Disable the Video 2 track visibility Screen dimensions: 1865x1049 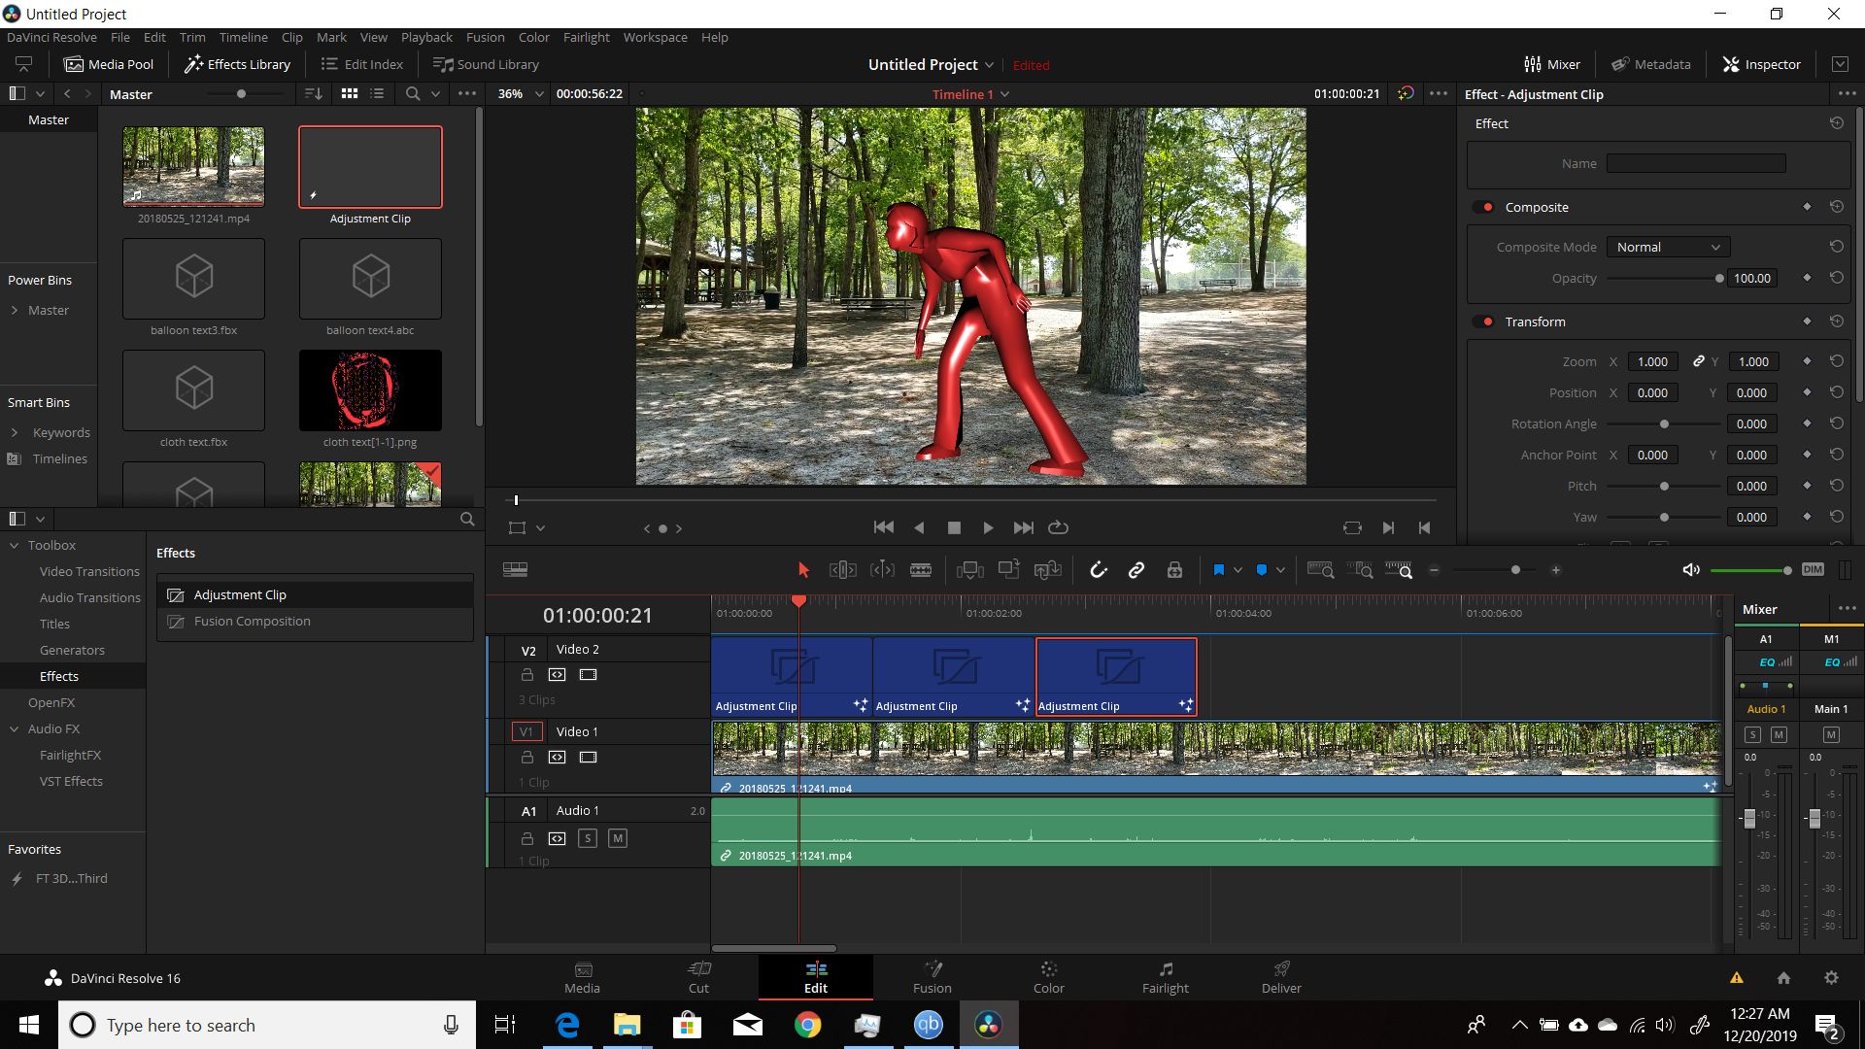(x=588, y=675)
